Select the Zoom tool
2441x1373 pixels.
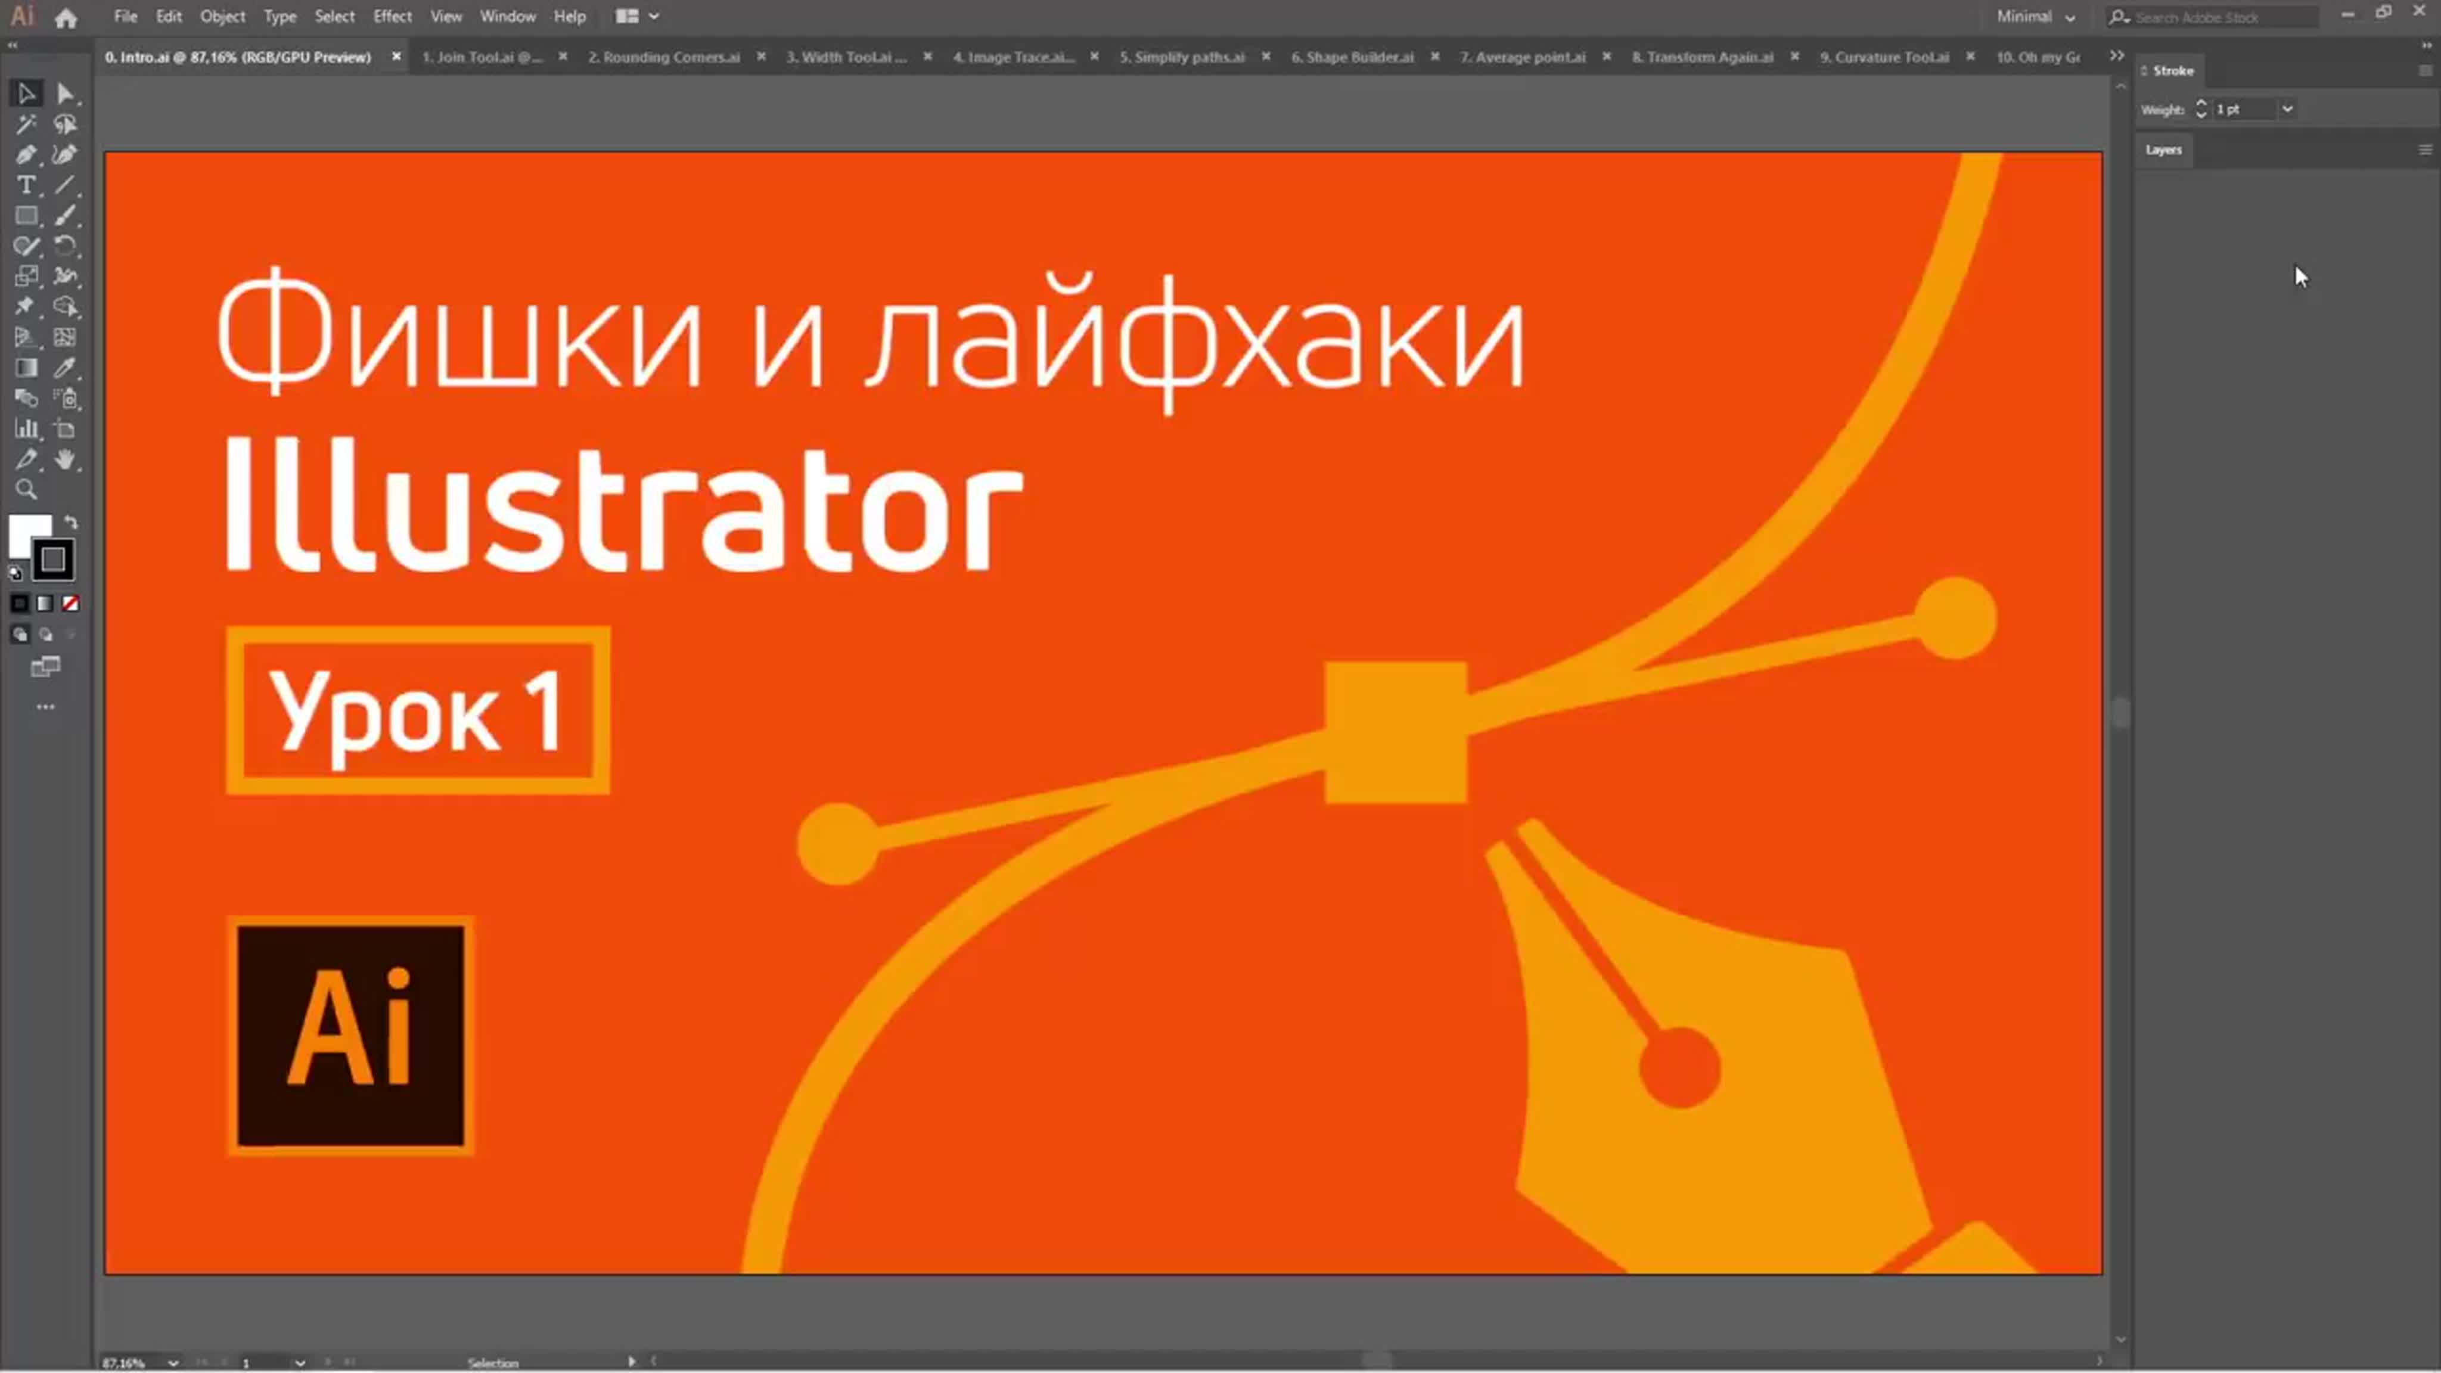26,490
